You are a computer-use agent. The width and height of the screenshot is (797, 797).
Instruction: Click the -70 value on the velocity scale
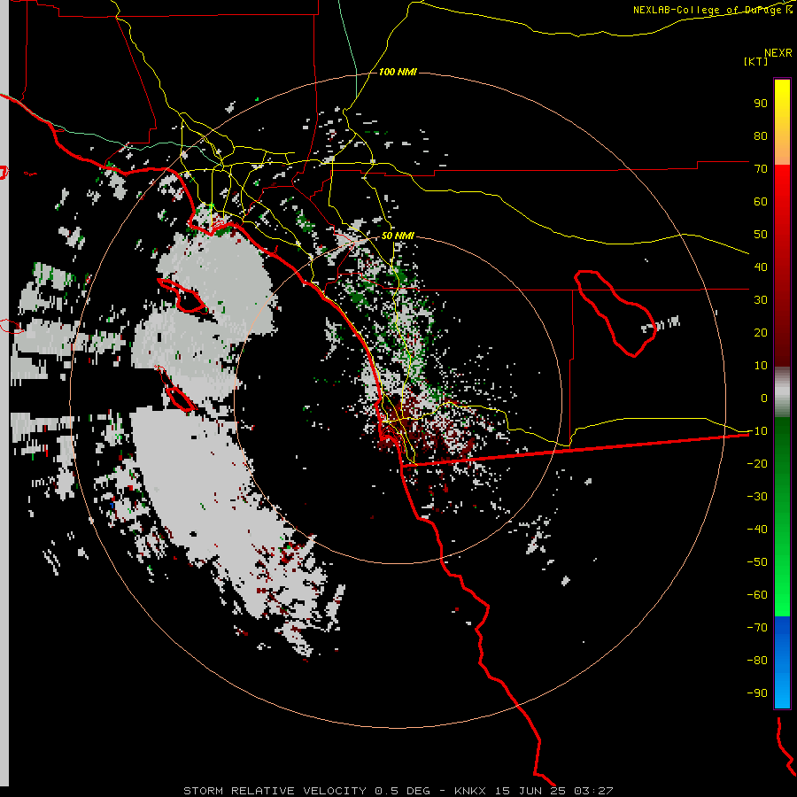(757, 628)
